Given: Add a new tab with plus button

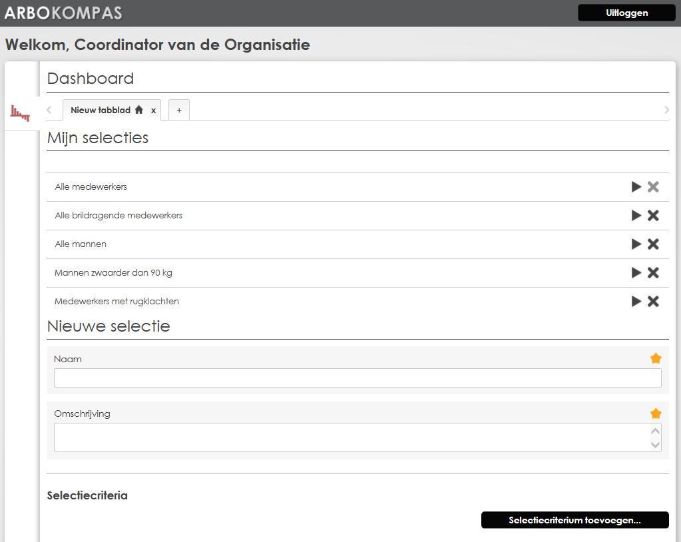Looking at the screenshot, I should pyautogui.click(x=179, y=111).
